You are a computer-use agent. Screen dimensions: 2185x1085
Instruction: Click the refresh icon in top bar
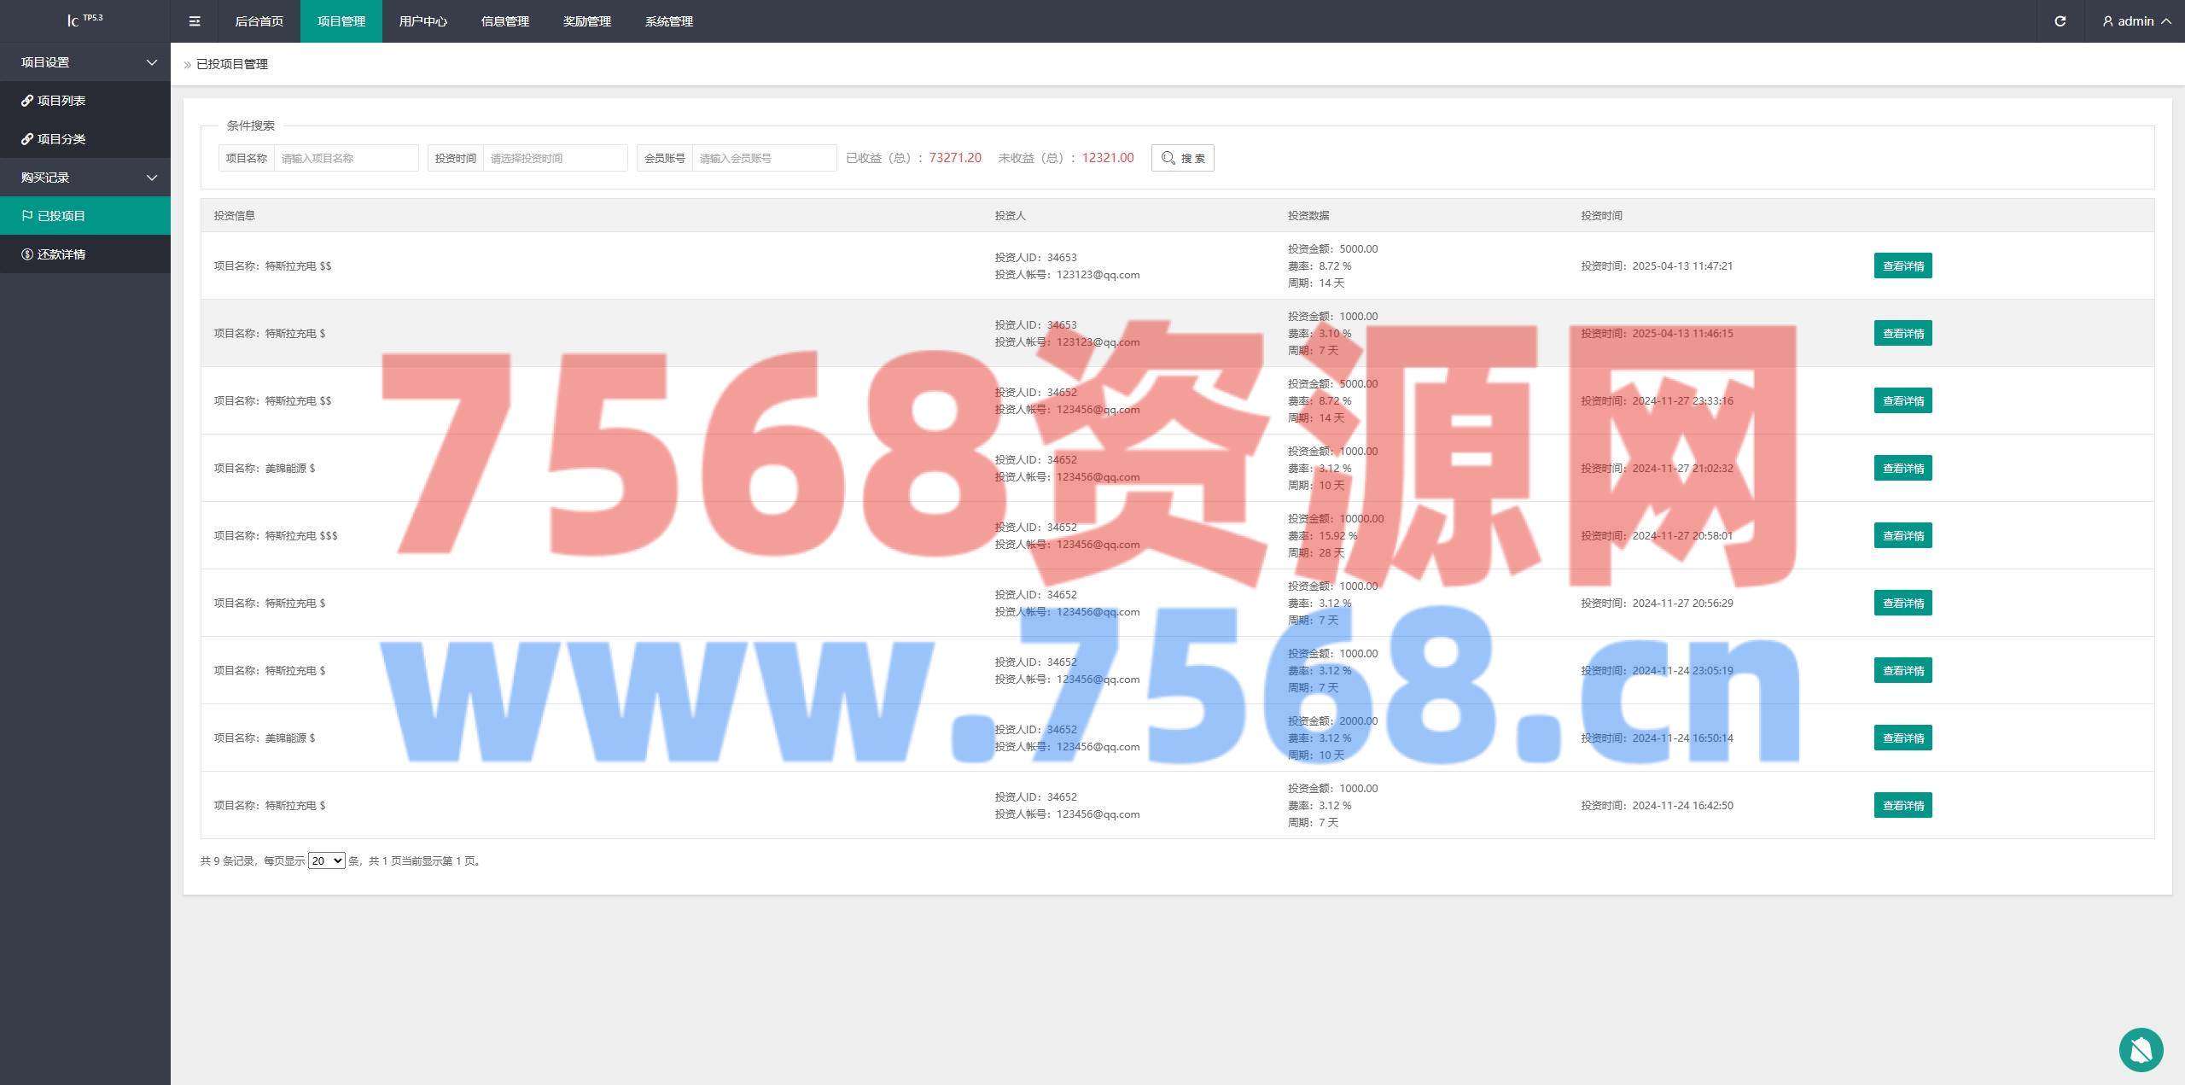[2060, 21]
